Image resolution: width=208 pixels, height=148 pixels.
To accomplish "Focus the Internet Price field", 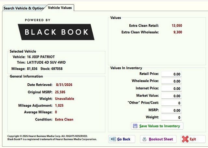I will [x=171, y=89].
